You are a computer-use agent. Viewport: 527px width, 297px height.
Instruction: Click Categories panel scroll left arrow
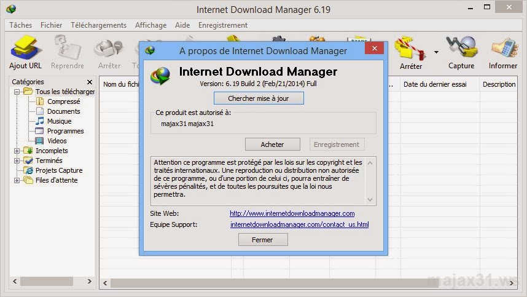pos(15,281)
